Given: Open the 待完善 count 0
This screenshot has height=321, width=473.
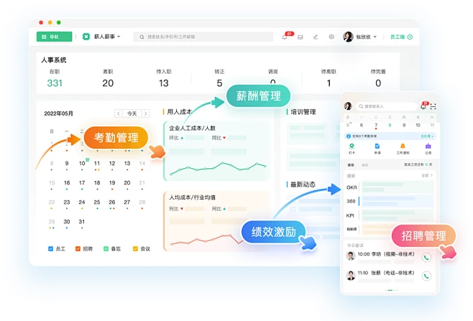Looking at the screenshot, I should pos(378,83).
